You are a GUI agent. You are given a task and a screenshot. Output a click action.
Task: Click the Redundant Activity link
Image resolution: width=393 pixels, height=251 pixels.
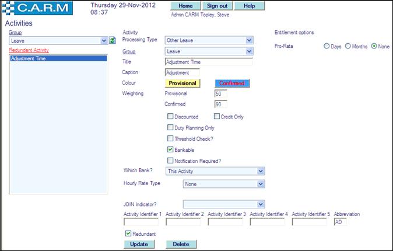(29, 50)
